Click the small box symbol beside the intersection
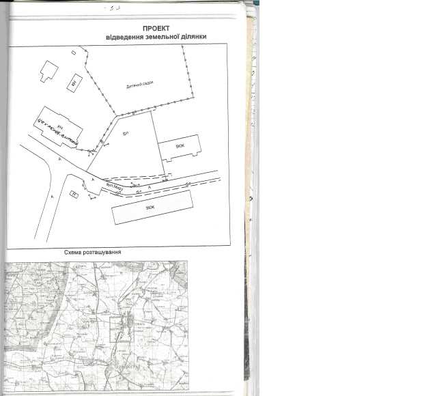 point(74,195)
